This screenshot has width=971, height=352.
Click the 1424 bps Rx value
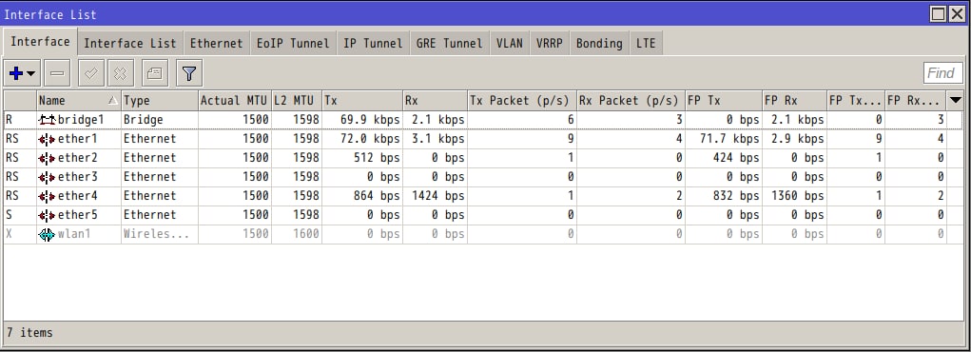click(437, 196)
